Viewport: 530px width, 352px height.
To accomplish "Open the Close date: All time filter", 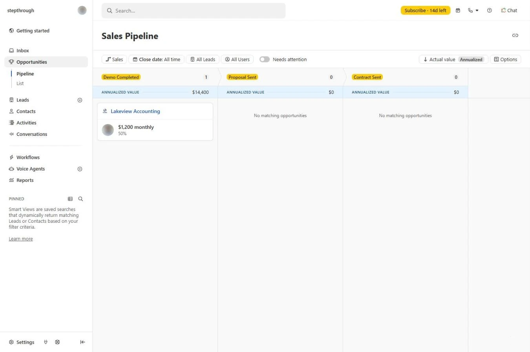I will pyautogui.click(x=156, y=59).
